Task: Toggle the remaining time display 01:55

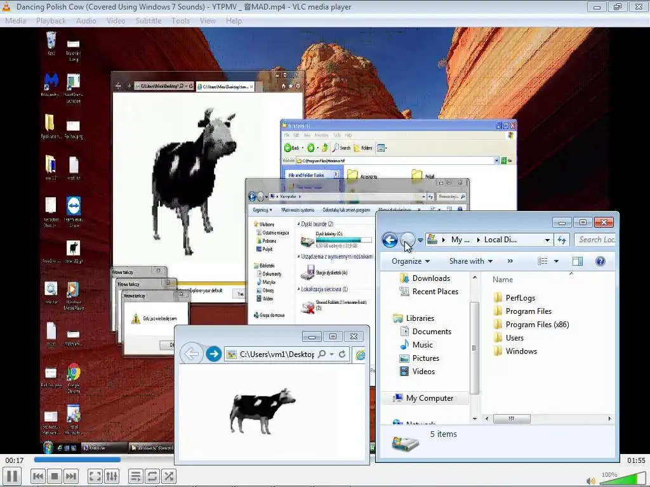Action: click(636, 460)
